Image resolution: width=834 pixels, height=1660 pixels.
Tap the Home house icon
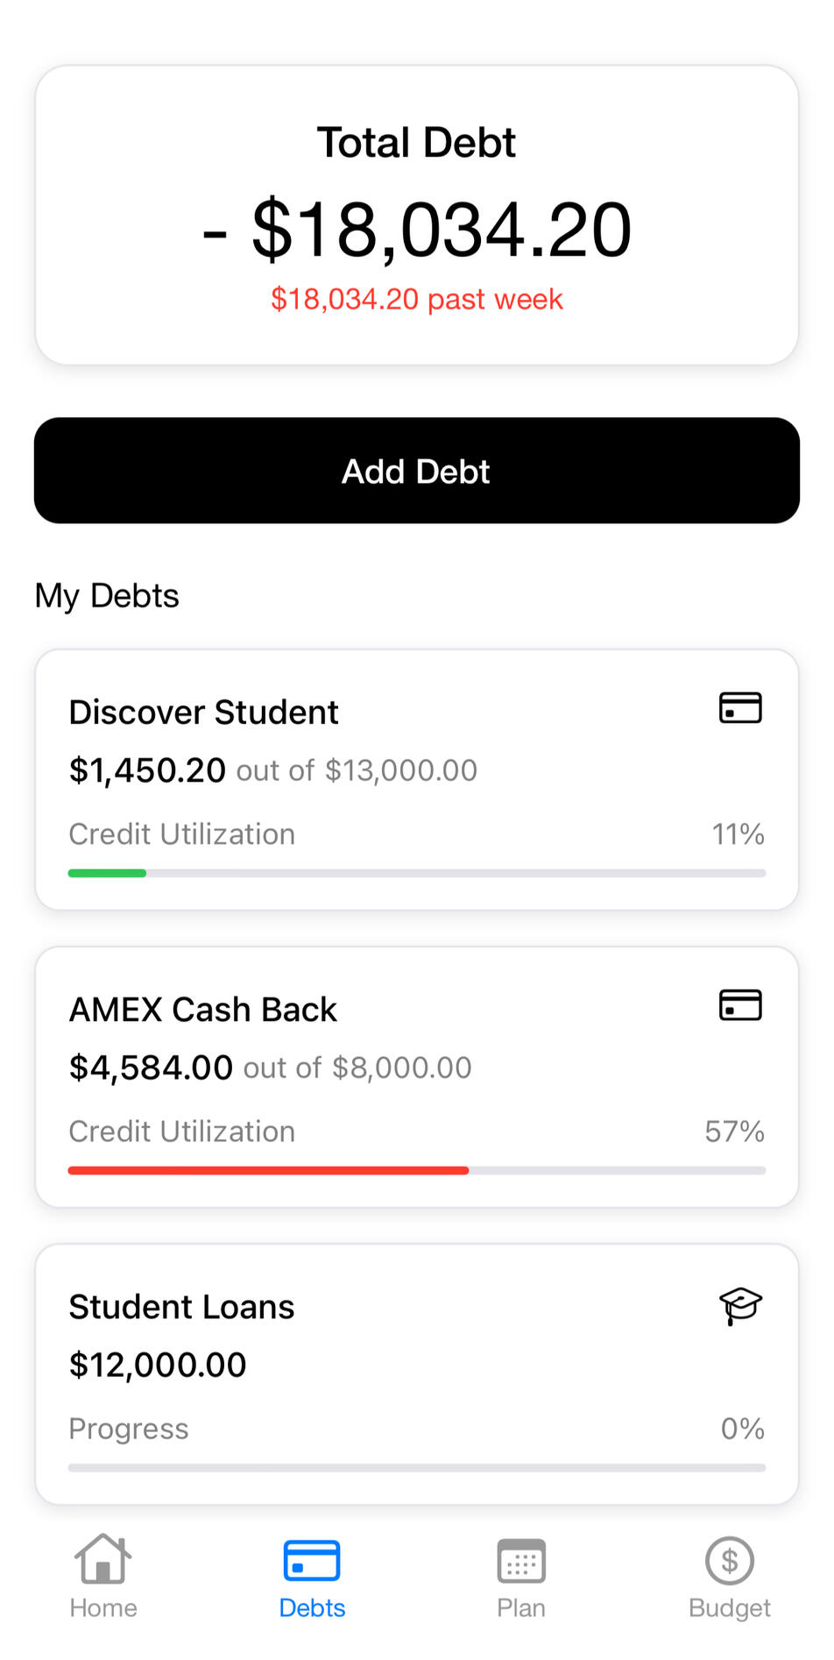coord(102,1559)
